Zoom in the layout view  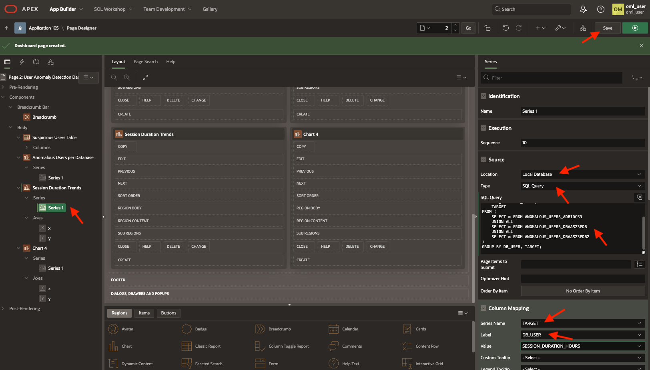127,78
